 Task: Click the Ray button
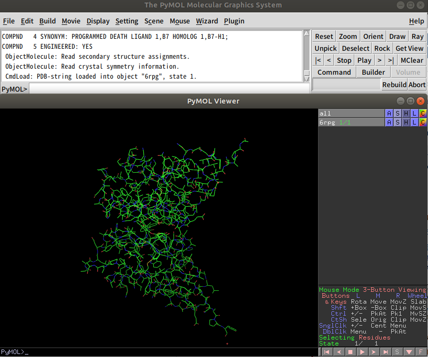click(418, 36)
